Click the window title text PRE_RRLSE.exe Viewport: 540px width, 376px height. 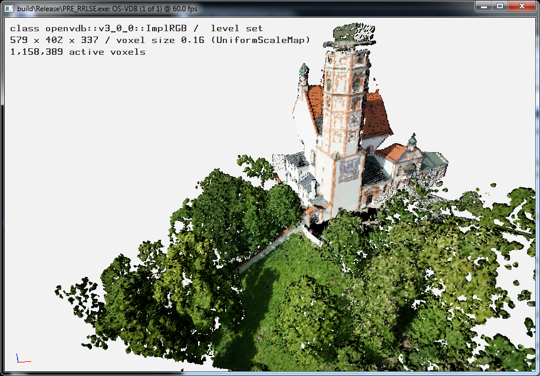tap(85, 9)
